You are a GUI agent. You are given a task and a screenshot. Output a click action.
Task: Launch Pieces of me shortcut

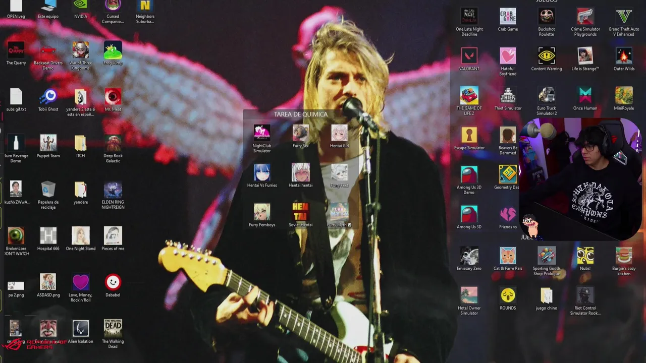click(113, 236)
